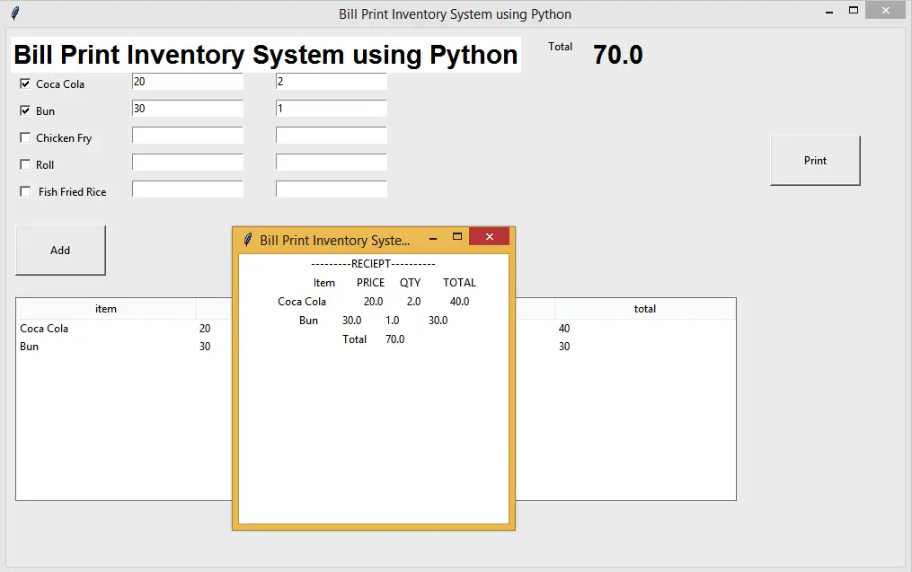Click the empty Fish Fried Rice price field
This screenshot has width=912, height=572.
(x=187, y=189)
